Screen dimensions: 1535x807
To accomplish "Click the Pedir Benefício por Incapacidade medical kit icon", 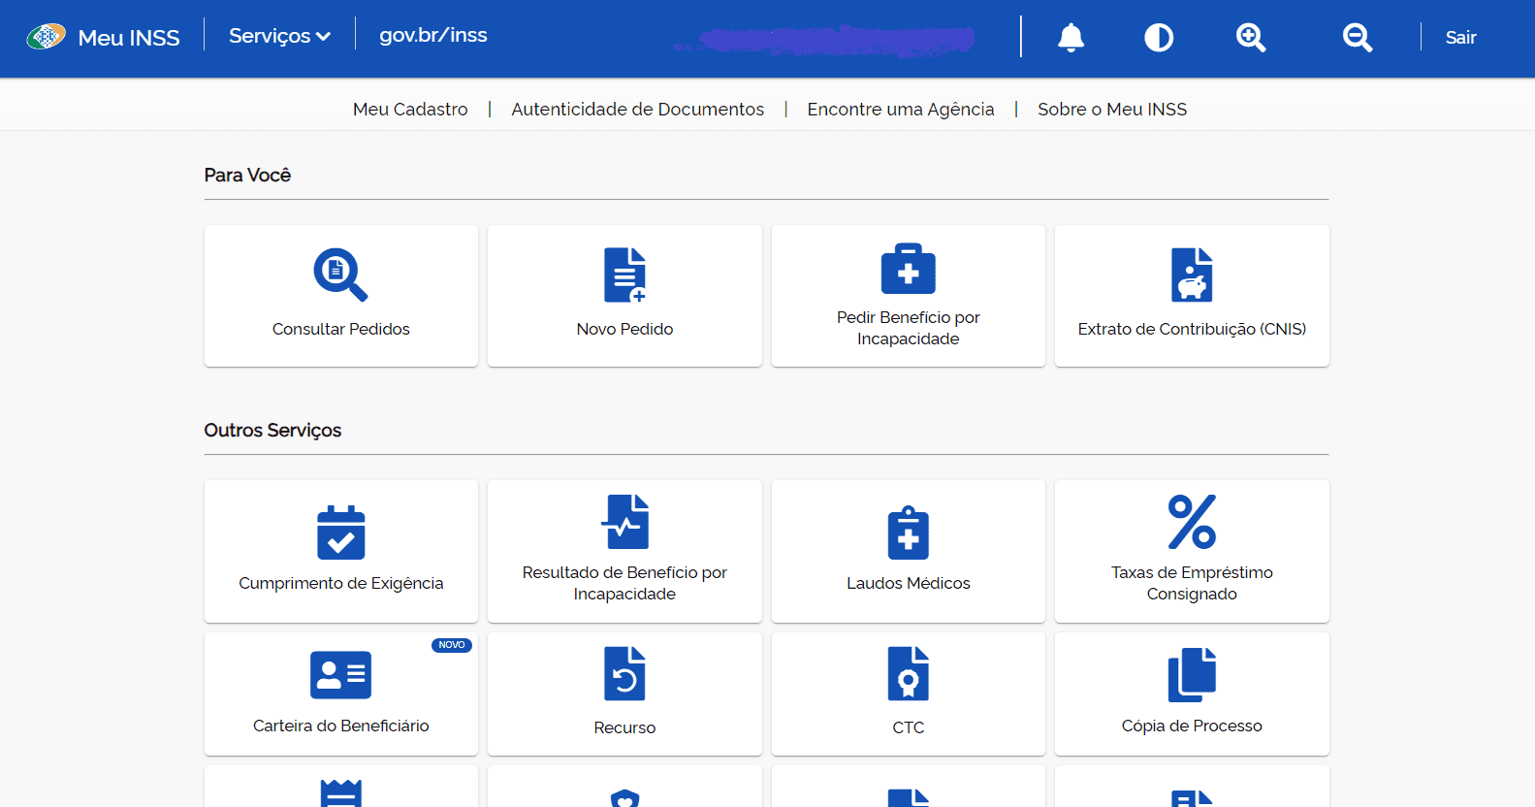I will (x=909, y=269).
